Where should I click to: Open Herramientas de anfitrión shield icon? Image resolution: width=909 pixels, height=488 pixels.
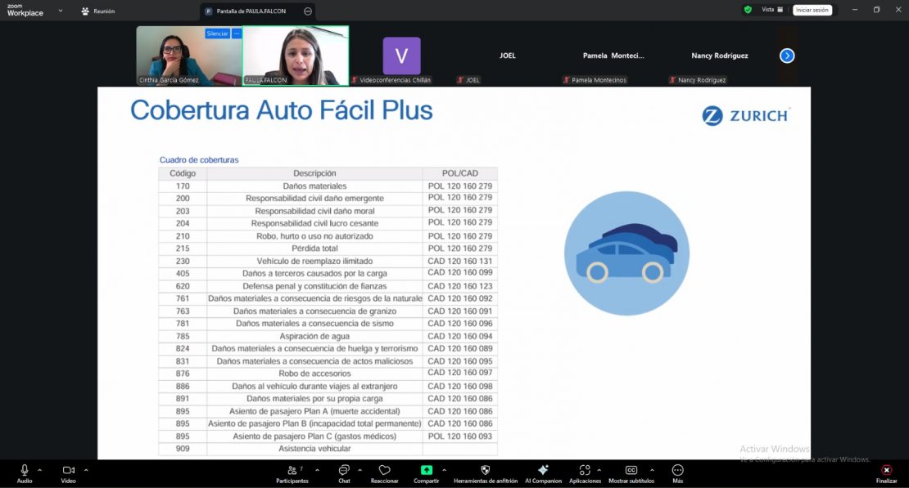[485, 471]
